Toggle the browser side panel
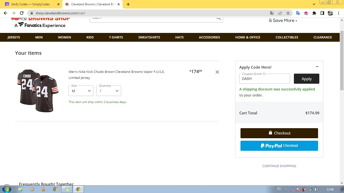This screenshot has height=193, width=344. [322, 13]
